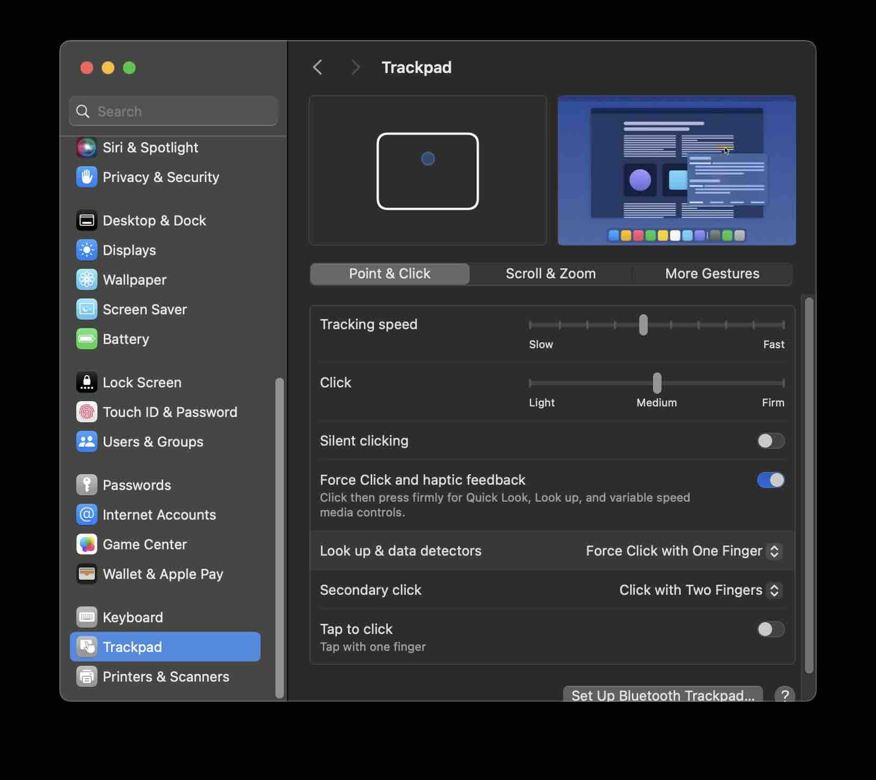Click the Search field in sidebar
876x780 pixels.
pos(174,111)
